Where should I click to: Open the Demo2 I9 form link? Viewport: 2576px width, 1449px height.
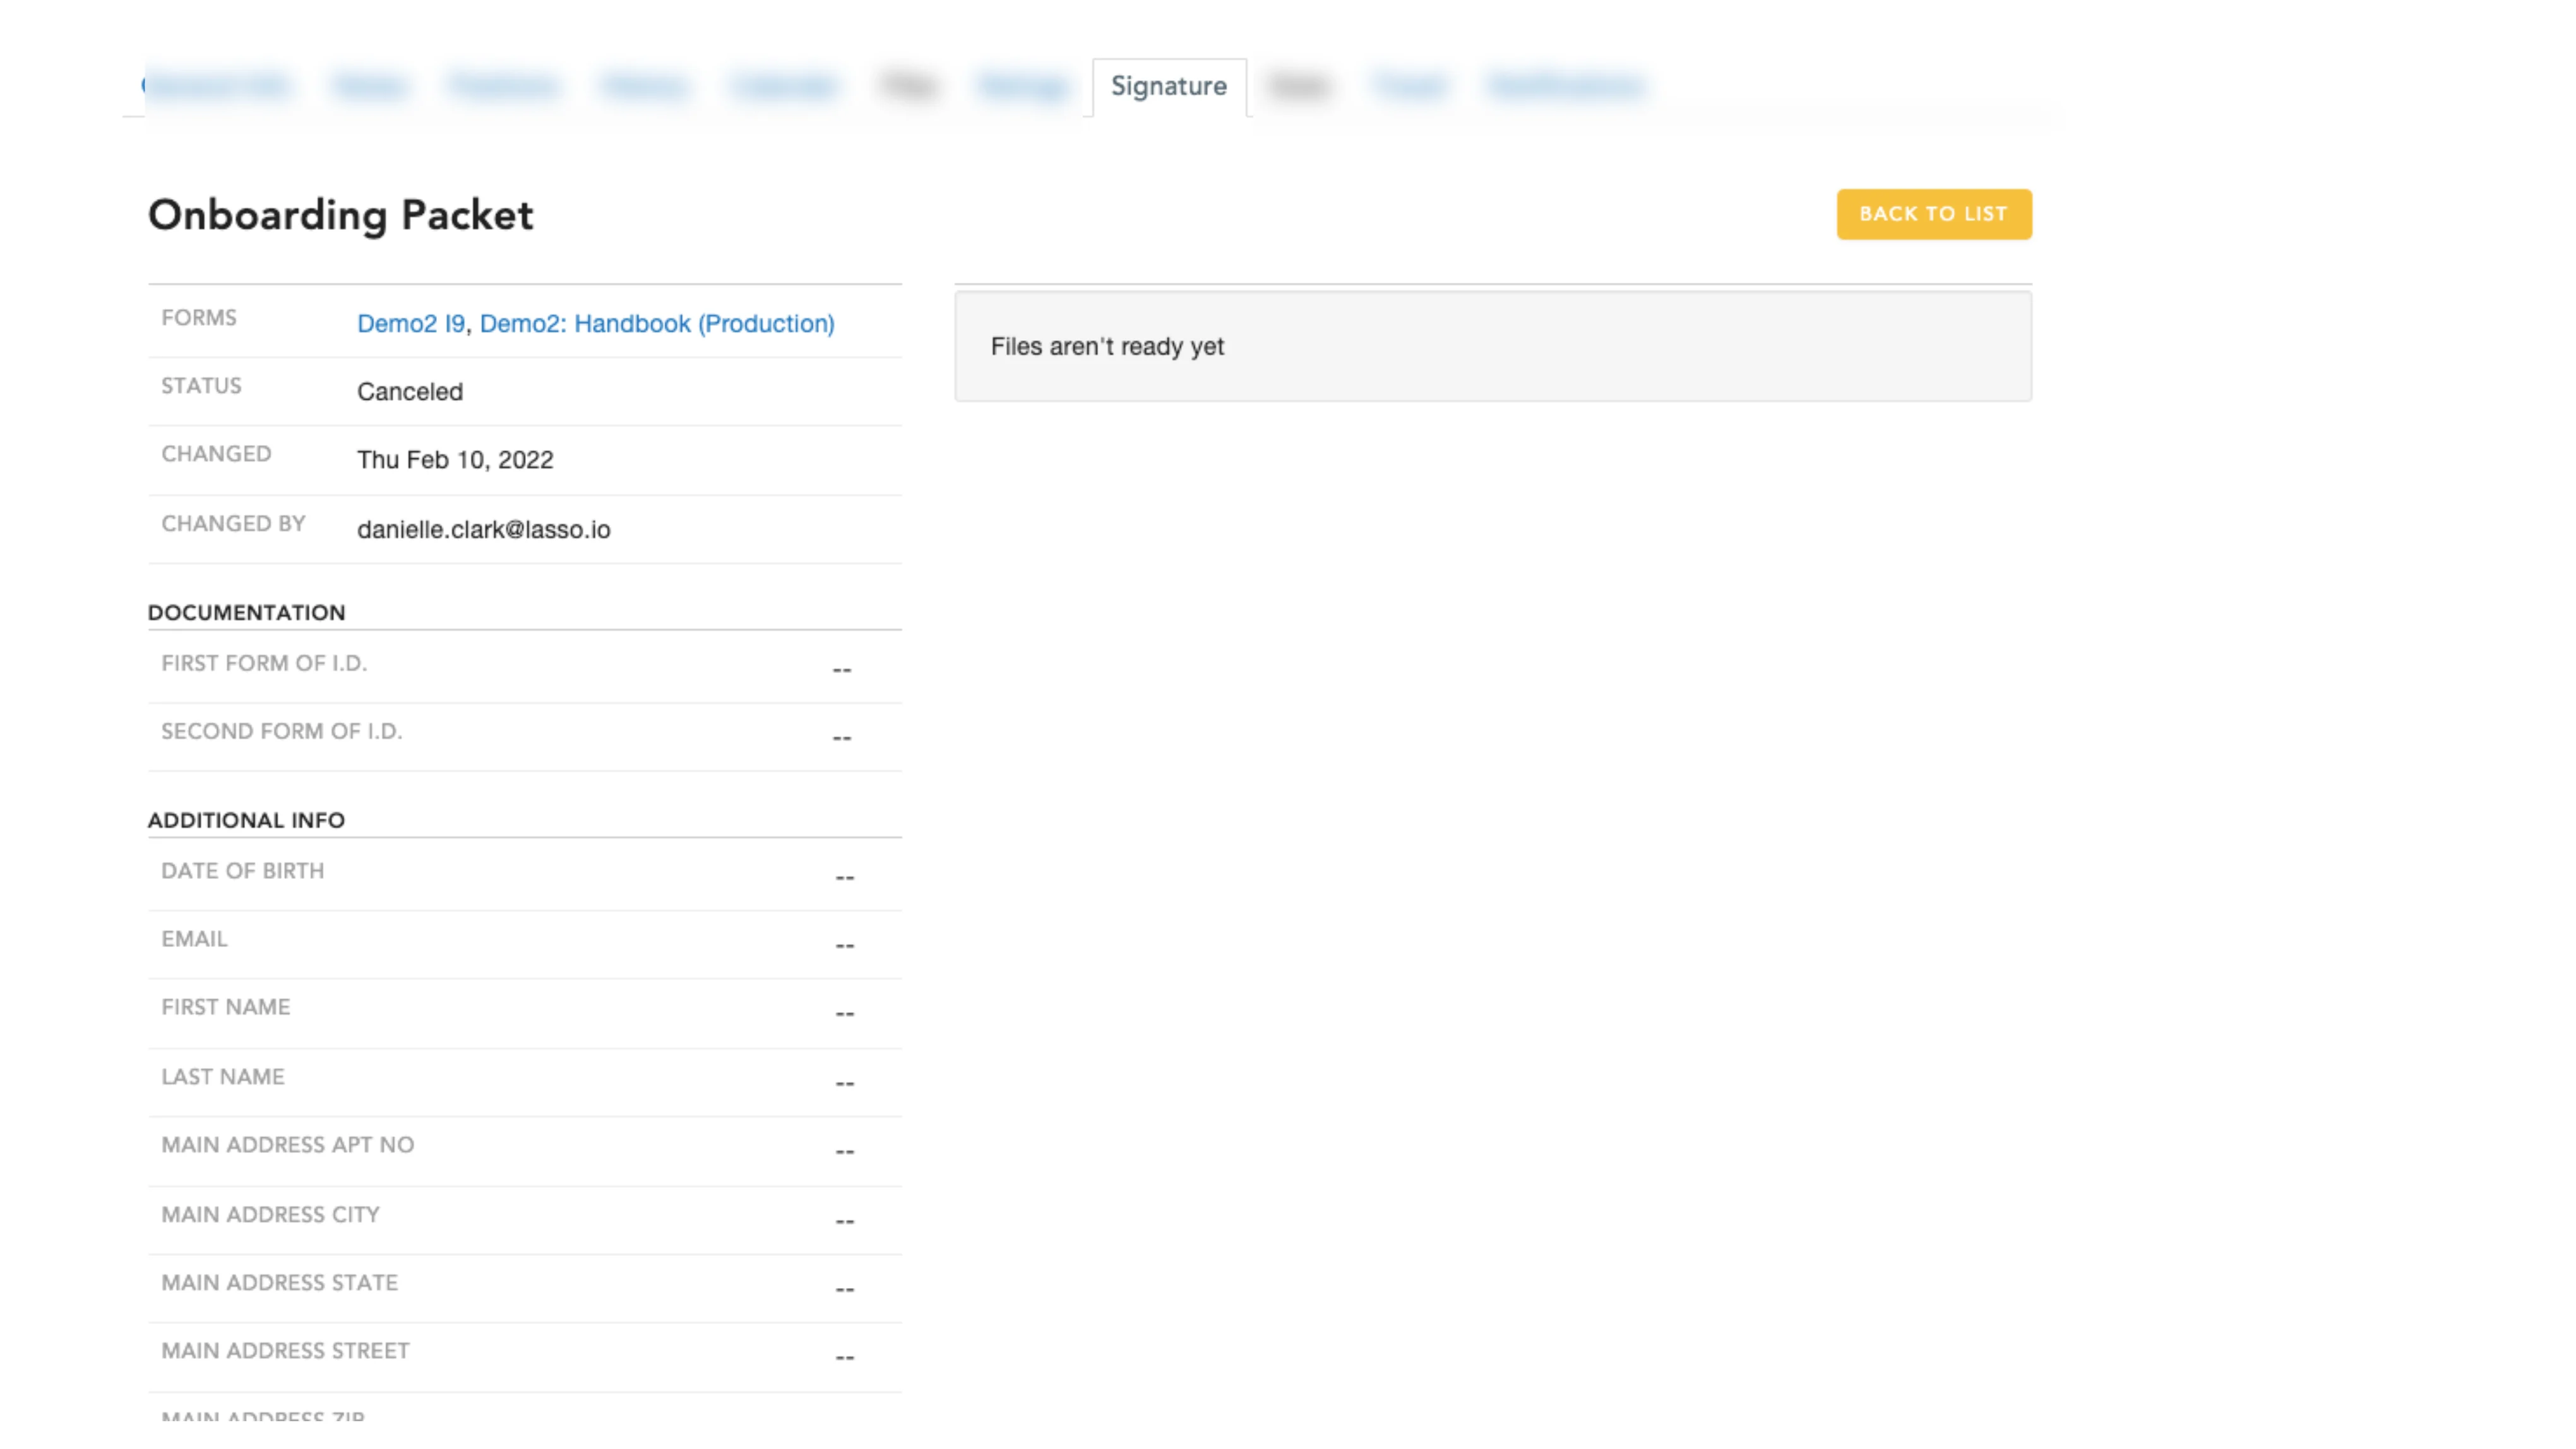(x=410, y=324)
